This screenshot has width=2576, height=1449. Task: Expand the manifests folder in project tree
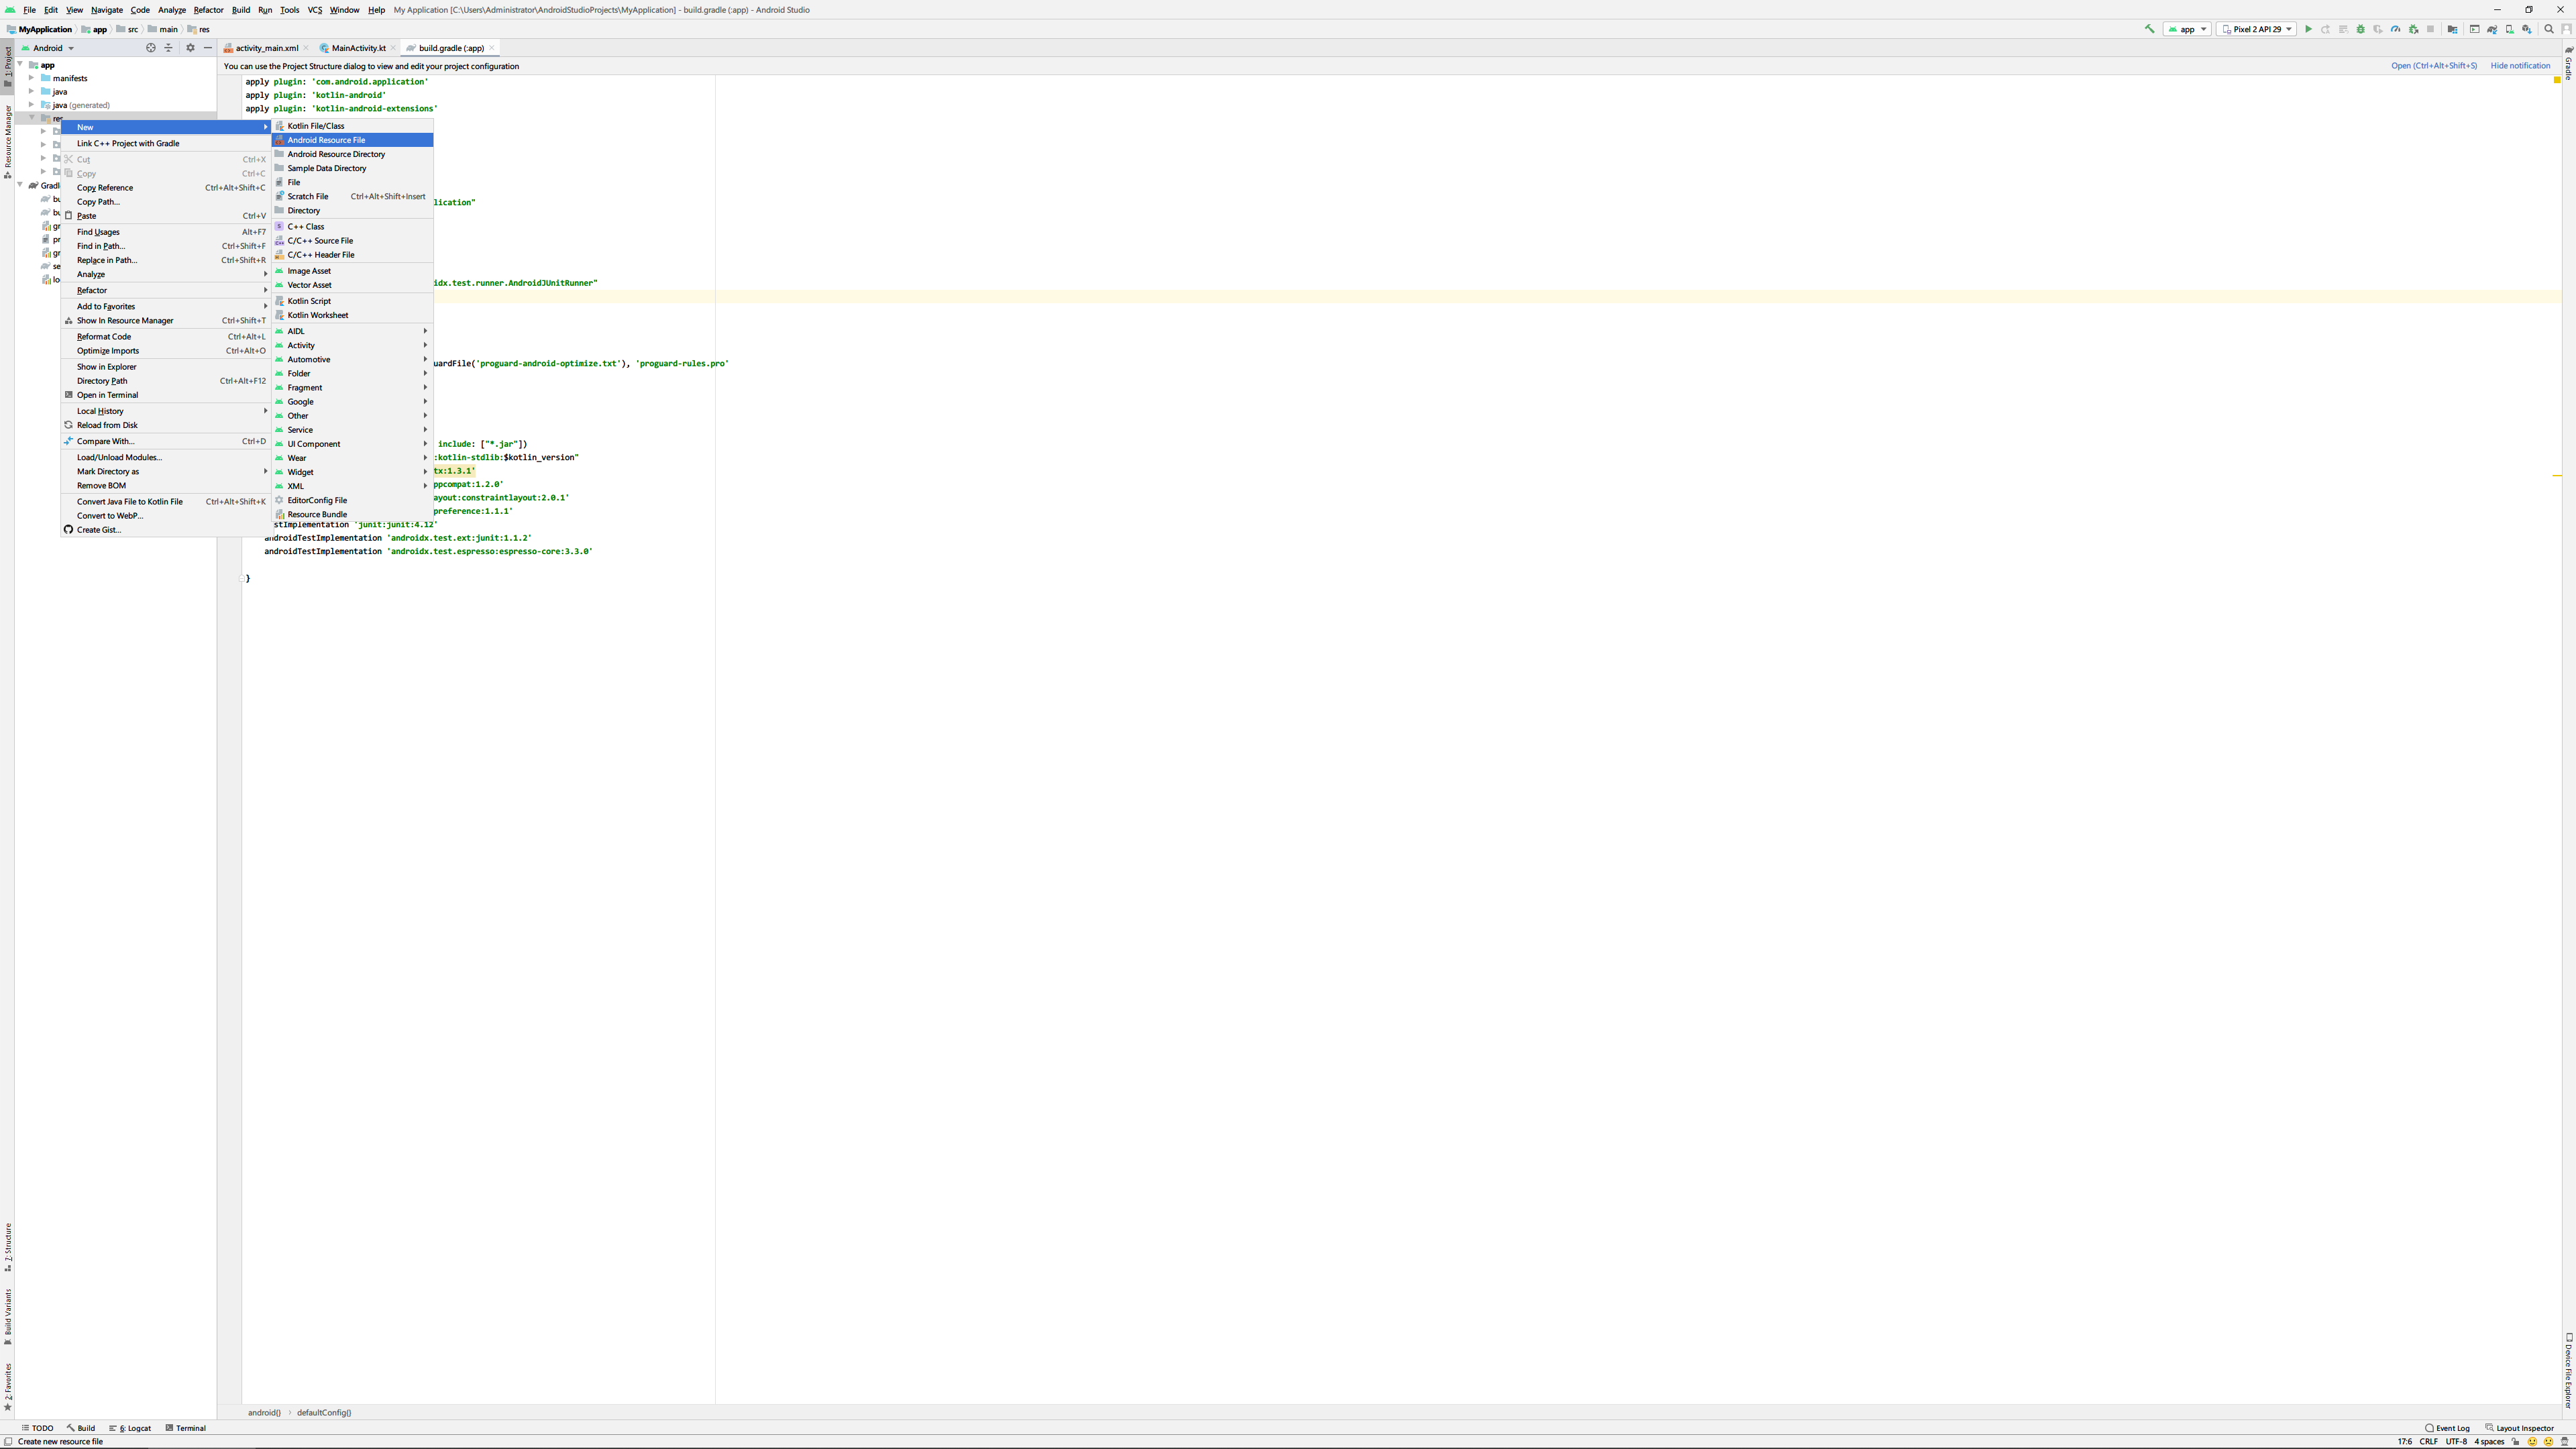[31, 77]
